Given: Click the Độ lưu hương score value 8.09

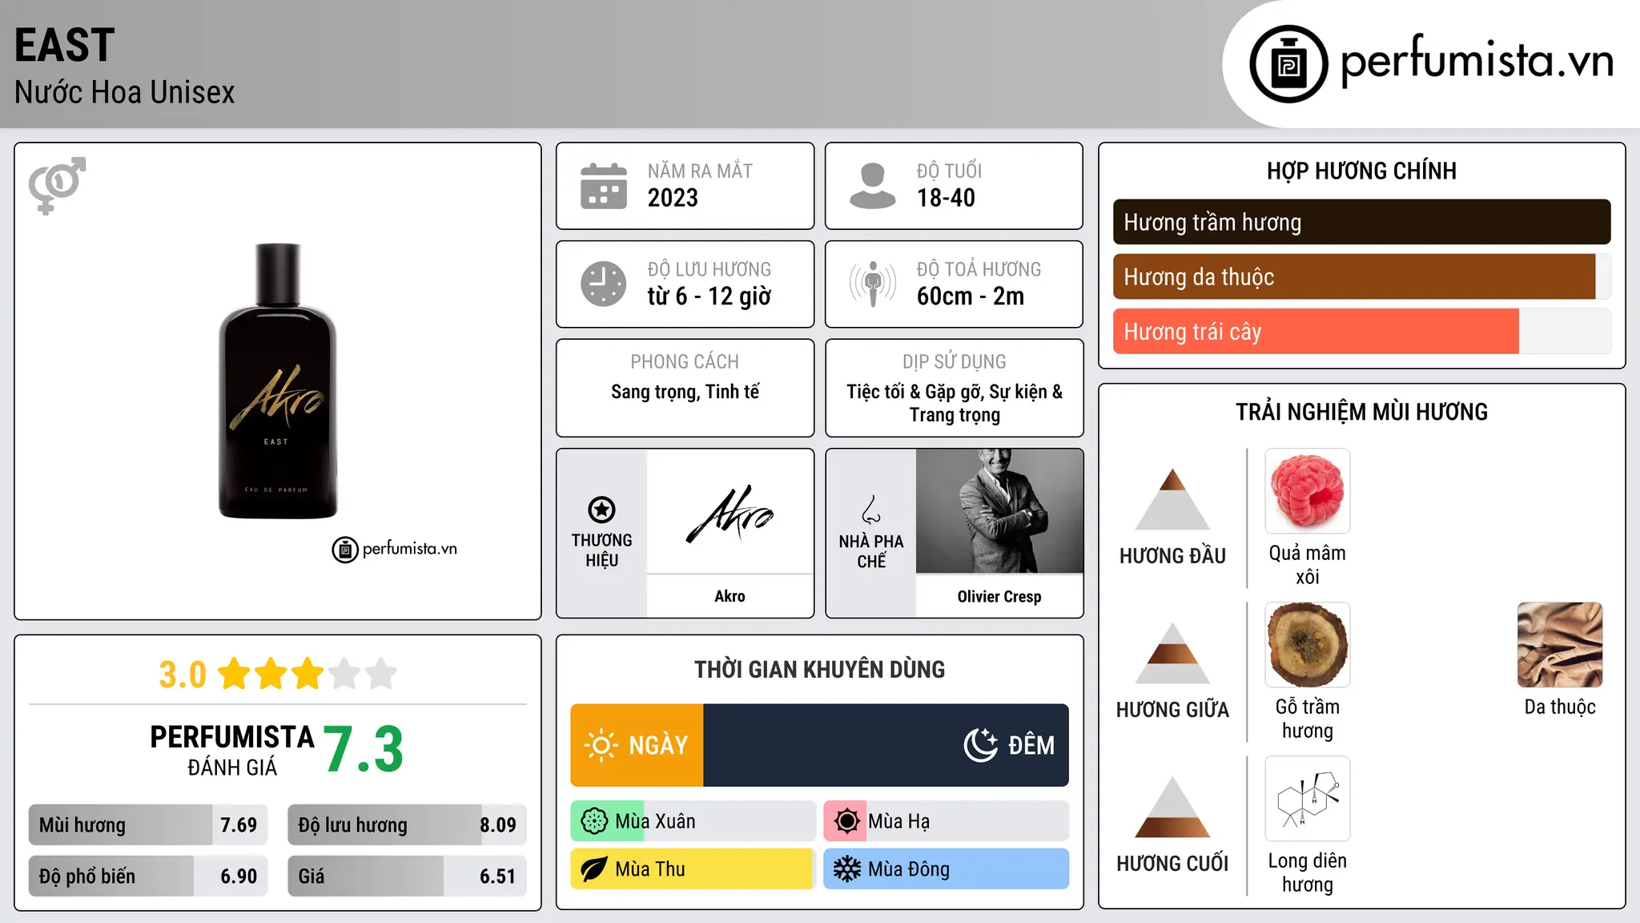Looking at the screenshot, I should click(x=498, y=825).
